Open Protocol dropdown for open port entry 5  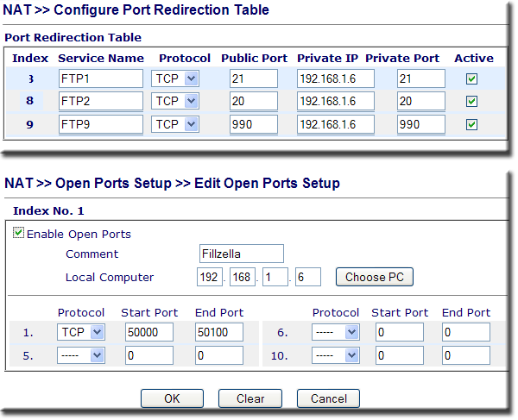(x=81, y=355)
